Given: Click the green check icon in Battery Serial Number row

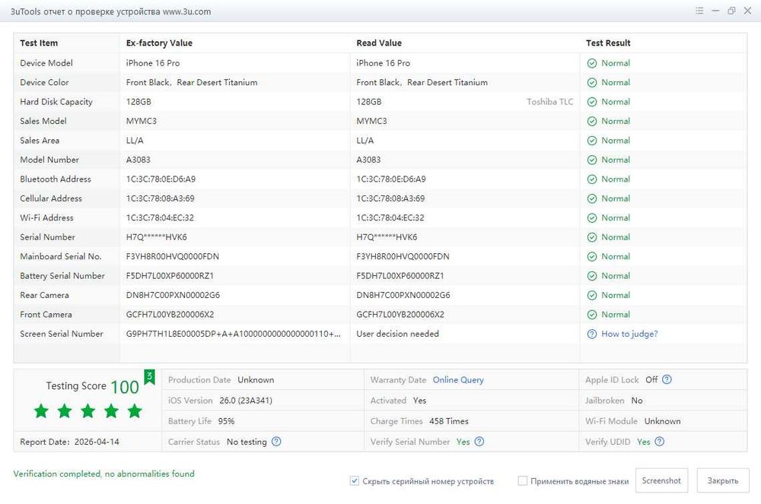Looking at the screenshot, I should 591,276.
